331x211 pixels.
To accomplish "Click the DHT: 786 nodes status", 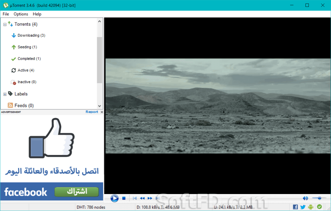I will tap(91, 207).
